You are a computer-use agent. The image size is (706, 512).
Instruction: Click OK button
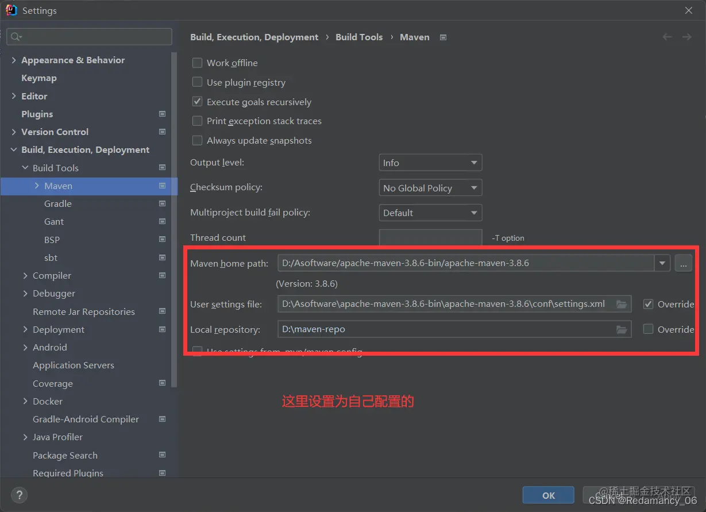[x=549, y=495]
